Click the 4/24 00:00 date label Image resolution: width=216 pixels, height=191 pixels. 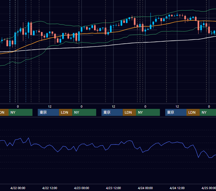(145, 188)
